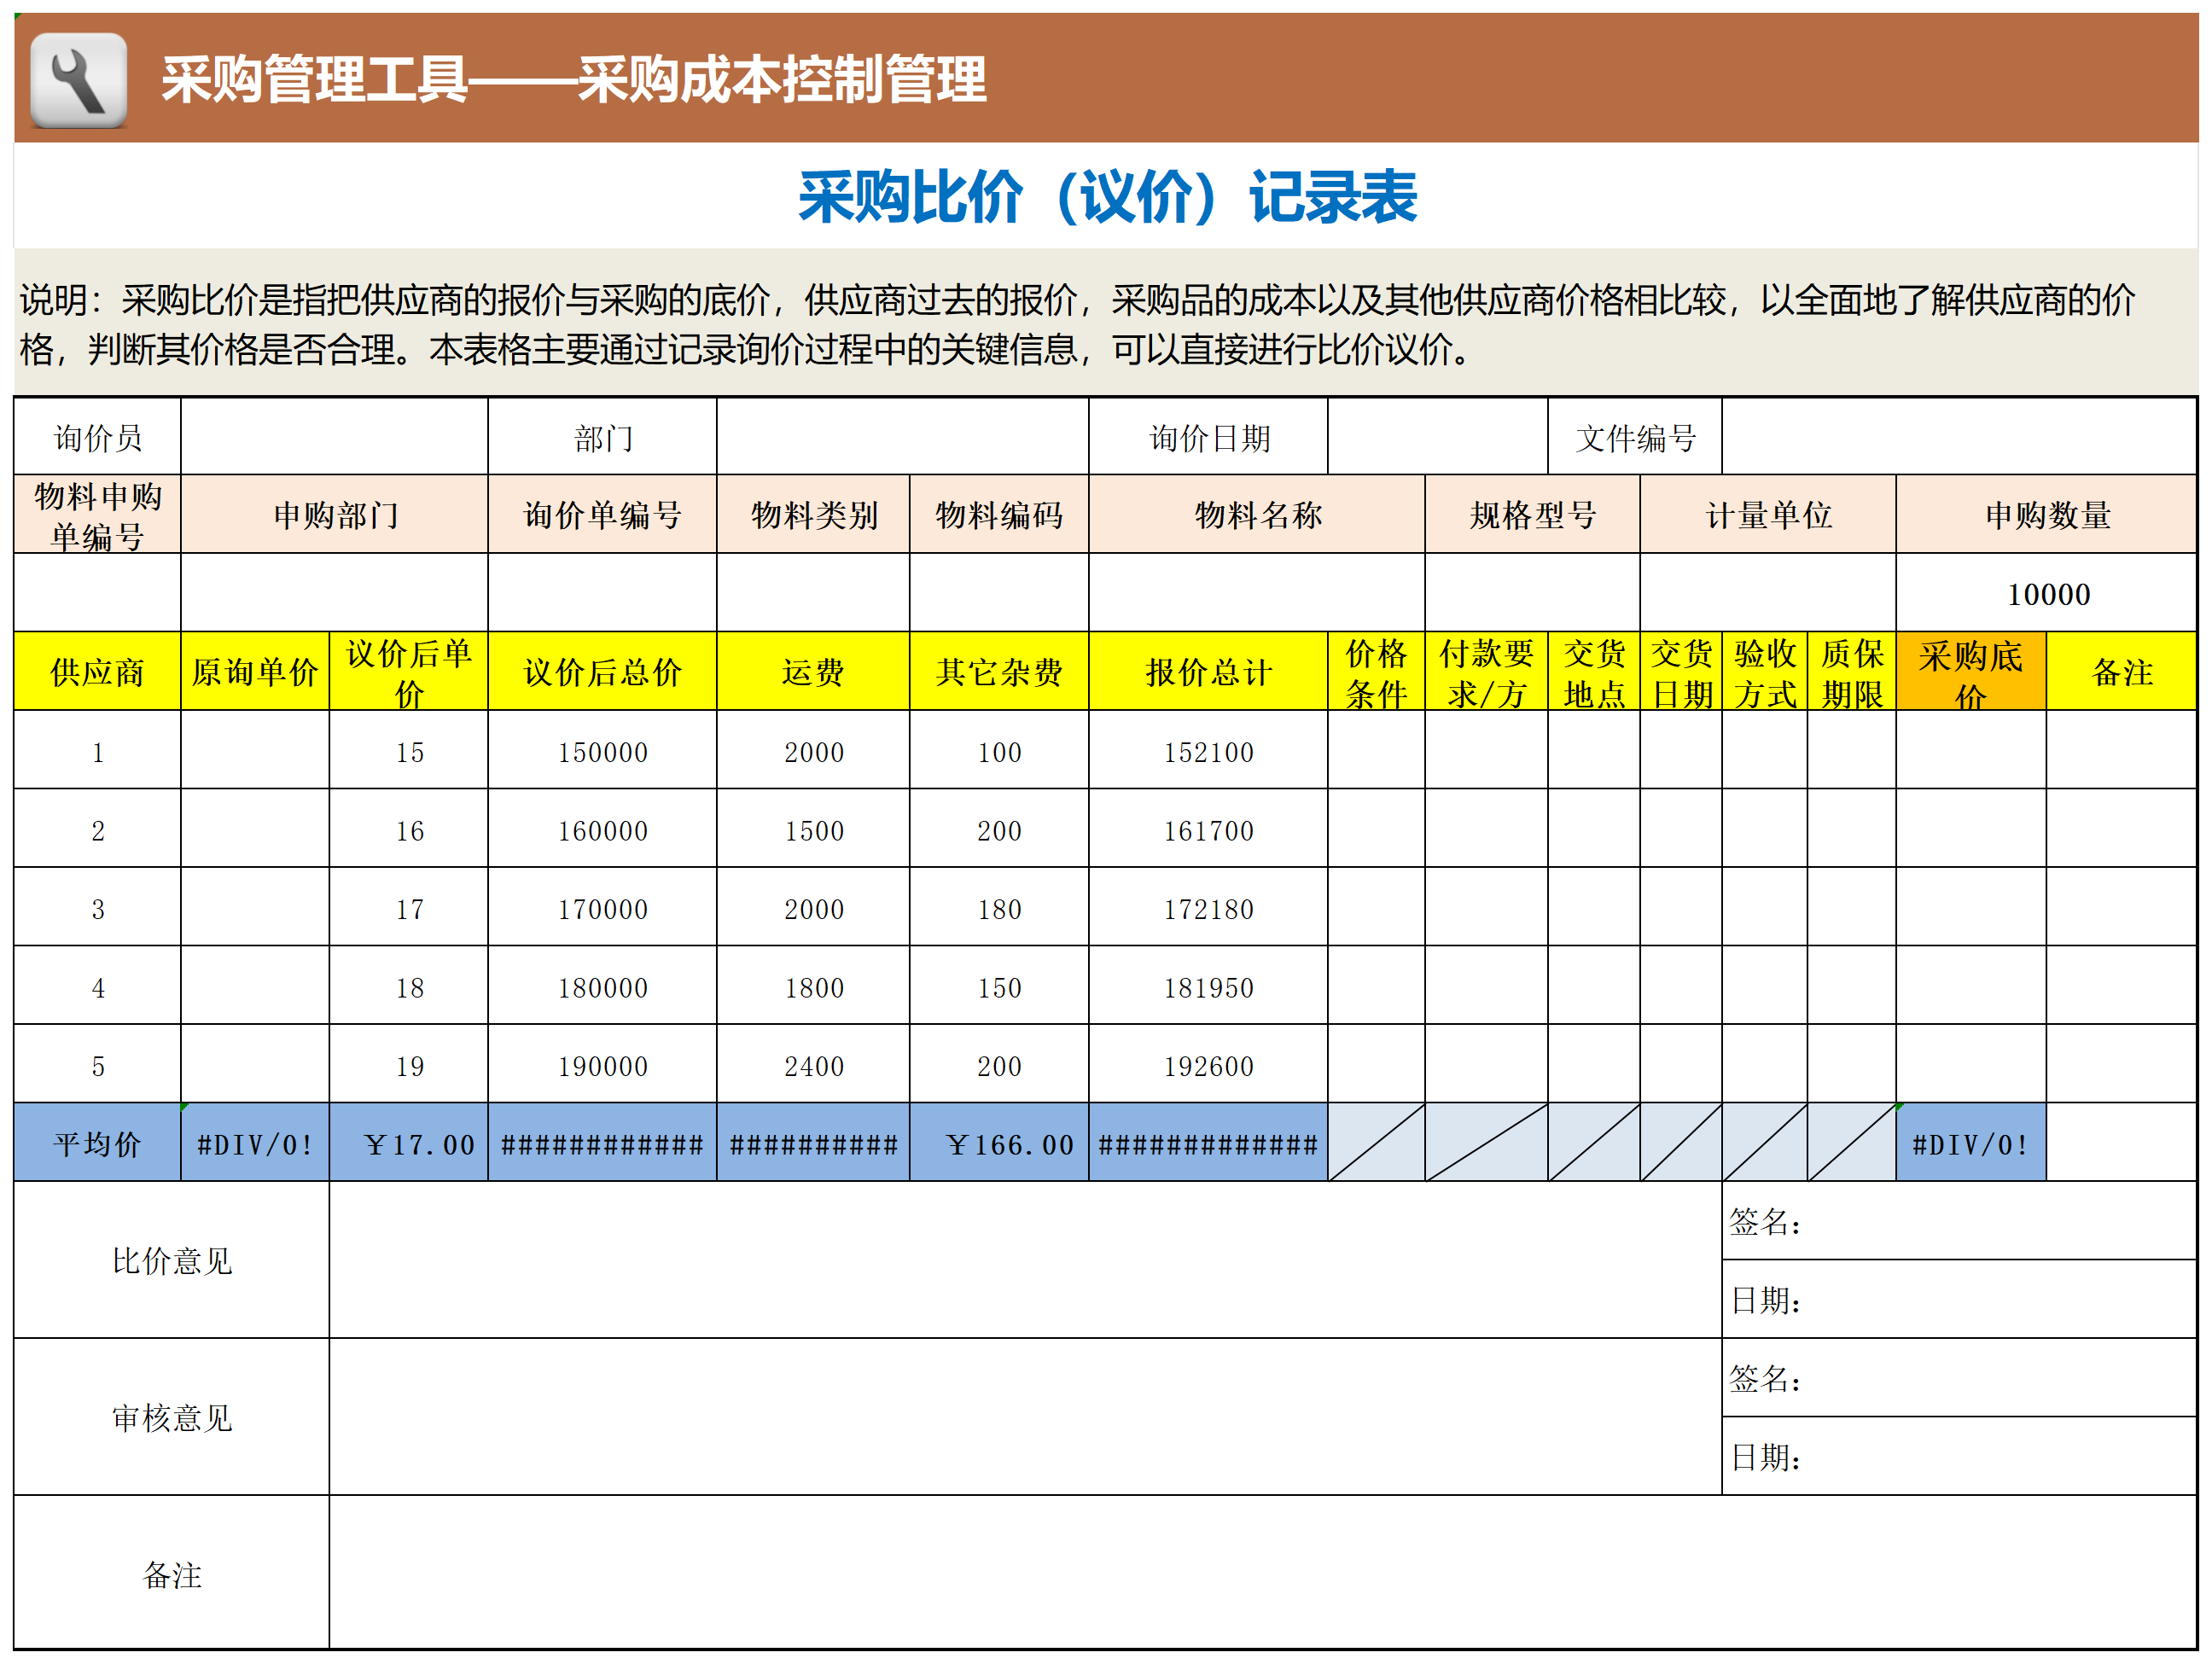This screenshot has height=1664, width=2212.
Task: Click the bottom 备注 notes area
Action: 1262,1573
